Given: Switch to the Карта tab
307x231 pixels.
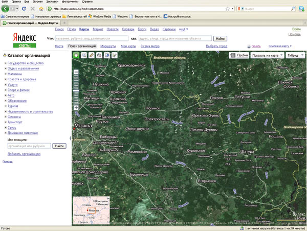Looking at the screenshot, I should click(x=59, y=46).
